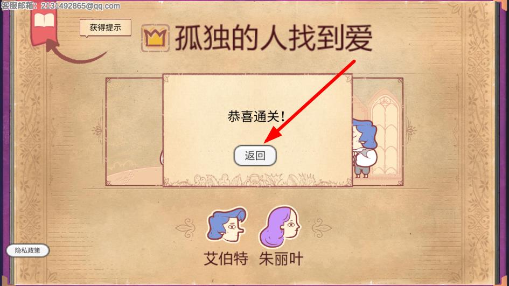Click the flourish ornament right of 朱丽叶
Image resolution: width=509 pixels, height=286 pixels.
click(322, 228)
